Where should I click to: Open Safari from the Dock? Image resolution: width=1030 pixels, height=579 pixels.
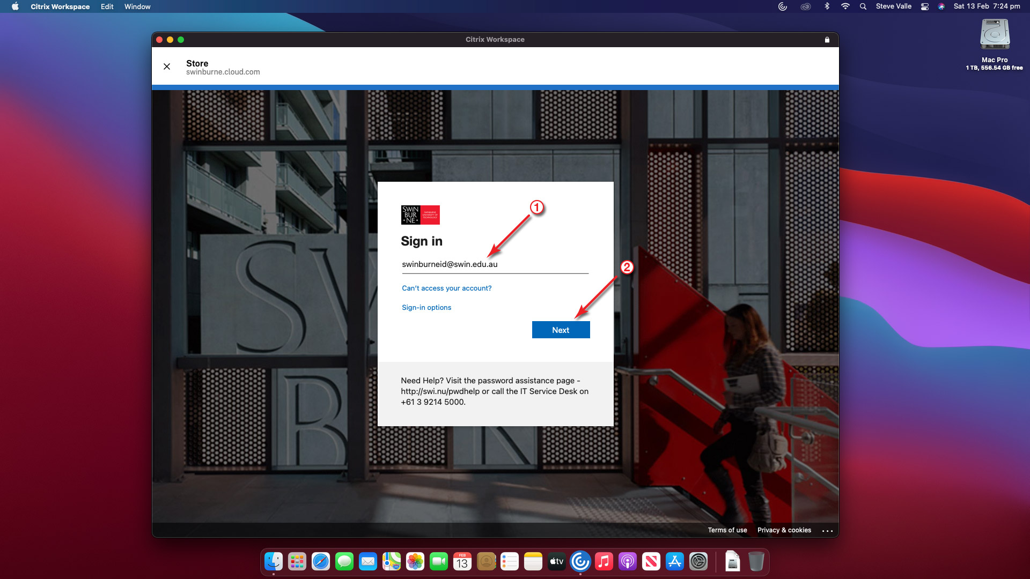point(321,561)
